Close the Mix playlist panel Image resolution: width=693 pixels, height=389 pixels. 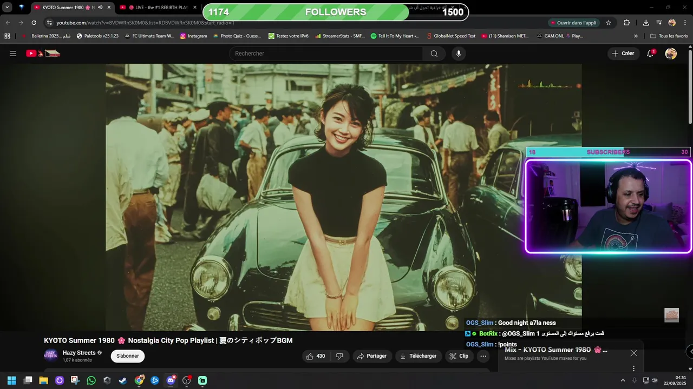tap(633, 353)
